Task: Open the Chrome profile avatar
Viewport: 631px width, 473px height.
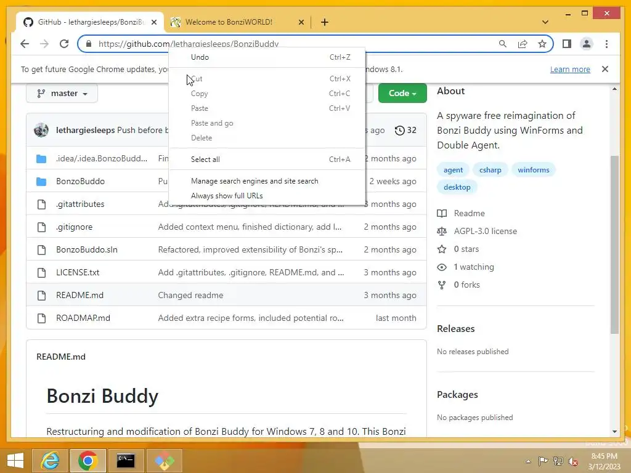Action: point(587,44)
